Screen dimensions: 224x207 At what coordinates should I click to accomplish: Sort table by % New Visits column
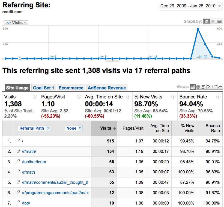[184, 128]
